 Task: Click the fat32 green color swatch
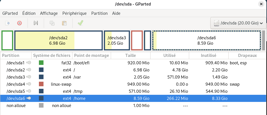click(41, 63)
